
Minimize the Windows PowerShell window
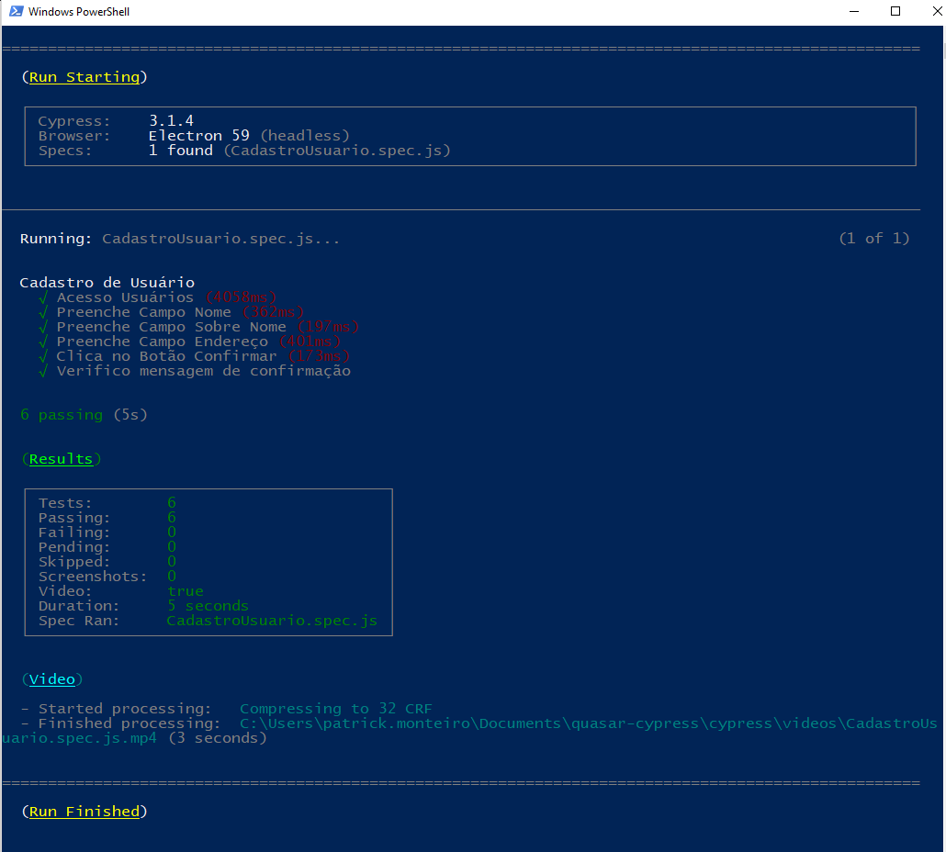853,12
